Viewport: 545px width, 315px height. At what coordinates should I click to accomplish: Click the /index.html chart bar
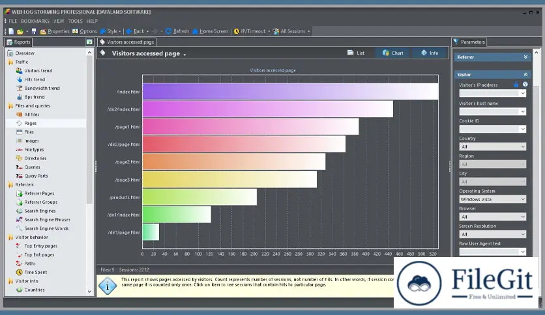pos(290,92)
